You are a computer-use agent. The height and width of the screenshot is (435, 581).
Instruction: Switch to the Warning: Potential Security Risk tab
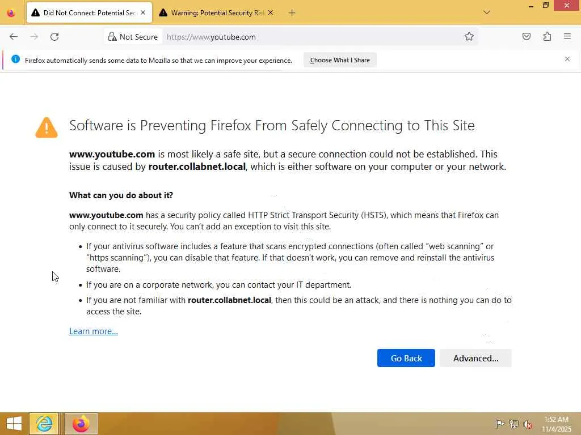213,12
